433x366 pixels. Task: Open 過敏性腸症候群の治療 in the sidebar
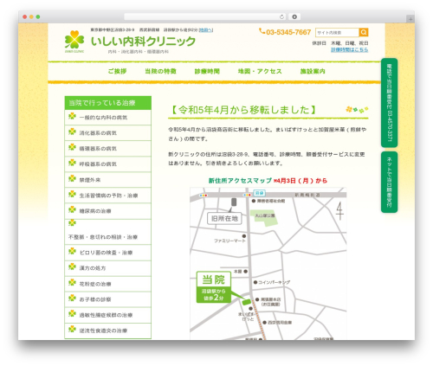click(107, 315)
